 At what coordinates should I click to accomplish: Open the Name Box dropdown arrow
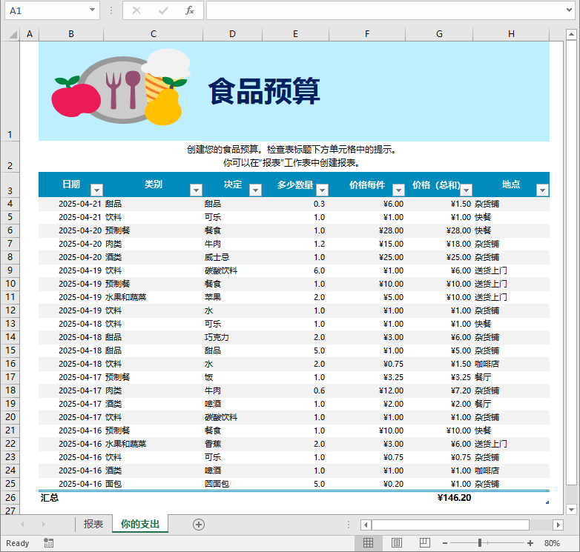pyautogui.click(x=92, y=10)
